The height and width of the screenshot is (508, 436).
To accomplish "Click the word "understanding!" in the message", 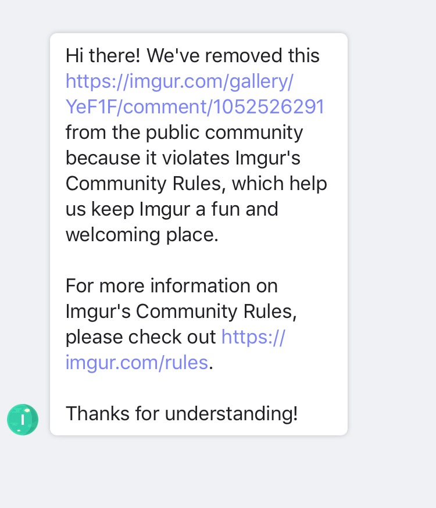I will 231,413.
